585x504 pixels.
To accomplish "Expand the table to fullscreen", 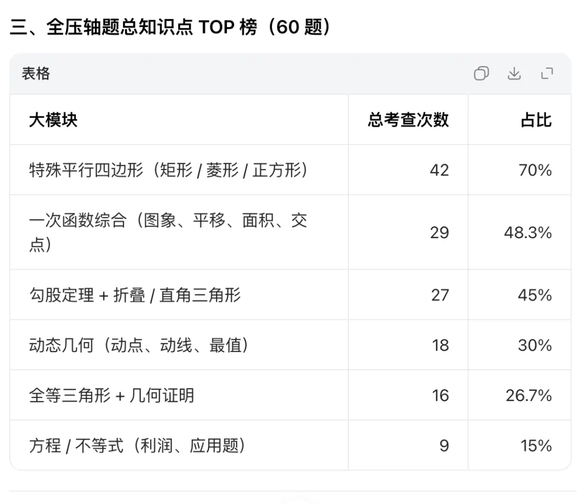I will 547,74.
